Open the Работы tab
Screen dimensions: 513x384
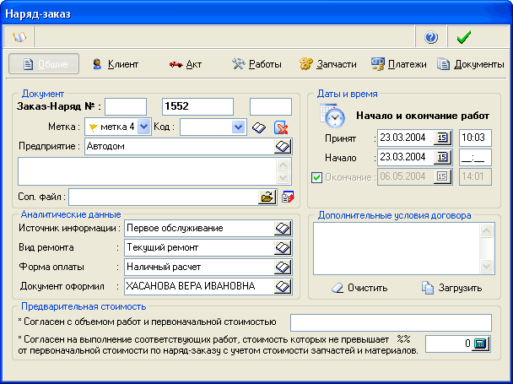[256, 64]
